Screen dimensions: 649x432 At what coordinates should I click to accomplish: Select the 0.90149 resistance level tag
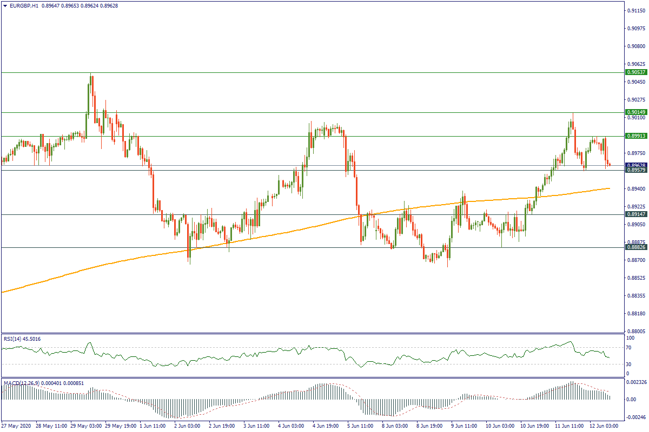tap(636, 112)
